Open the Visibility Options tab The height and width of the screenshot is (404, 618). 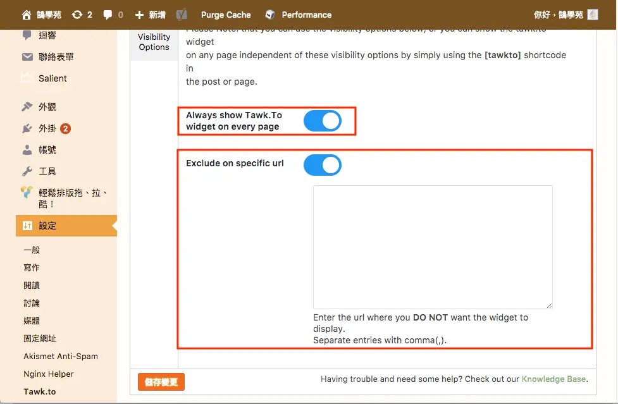[x=154, y=42]
